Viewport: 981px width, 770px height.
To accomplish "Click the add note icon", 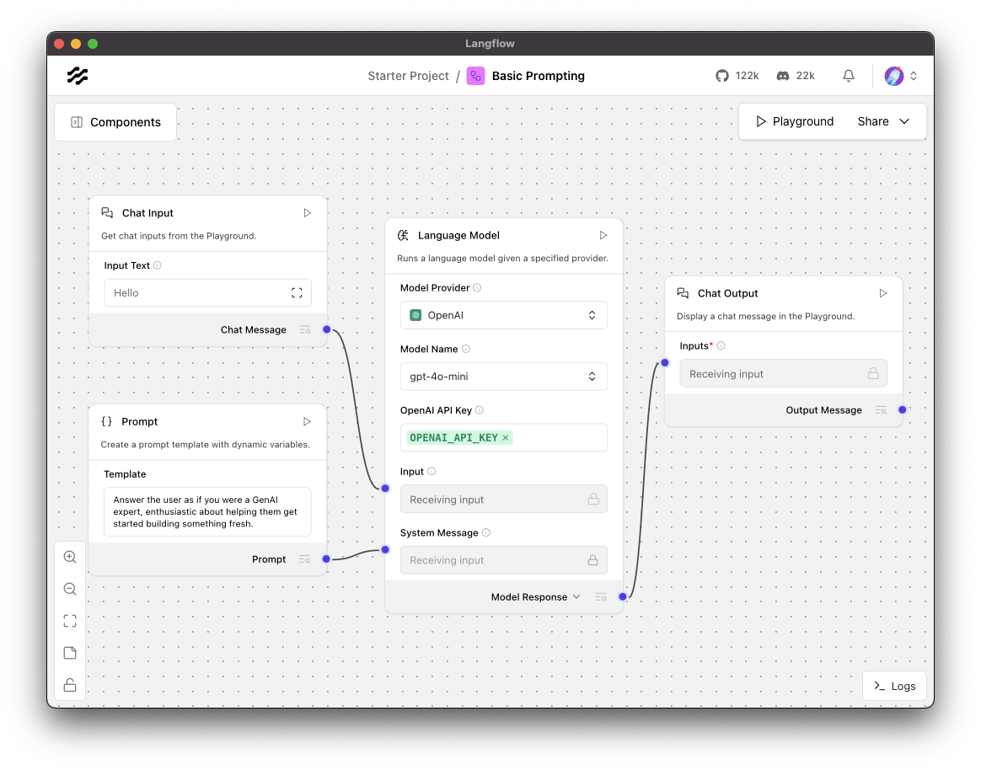I will point(70,653).
